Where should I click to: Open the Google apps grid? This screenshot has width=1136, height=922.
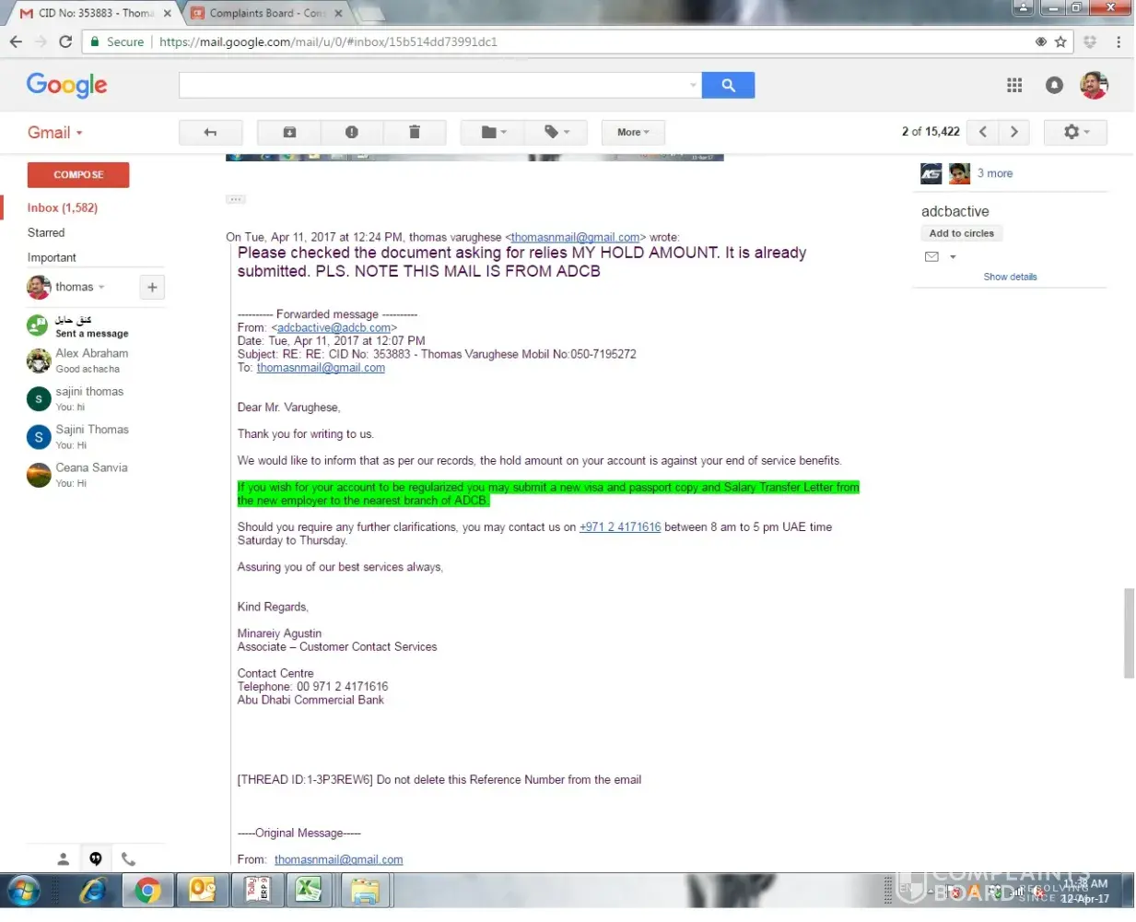pyautogui.click(x=1014, y=85)
